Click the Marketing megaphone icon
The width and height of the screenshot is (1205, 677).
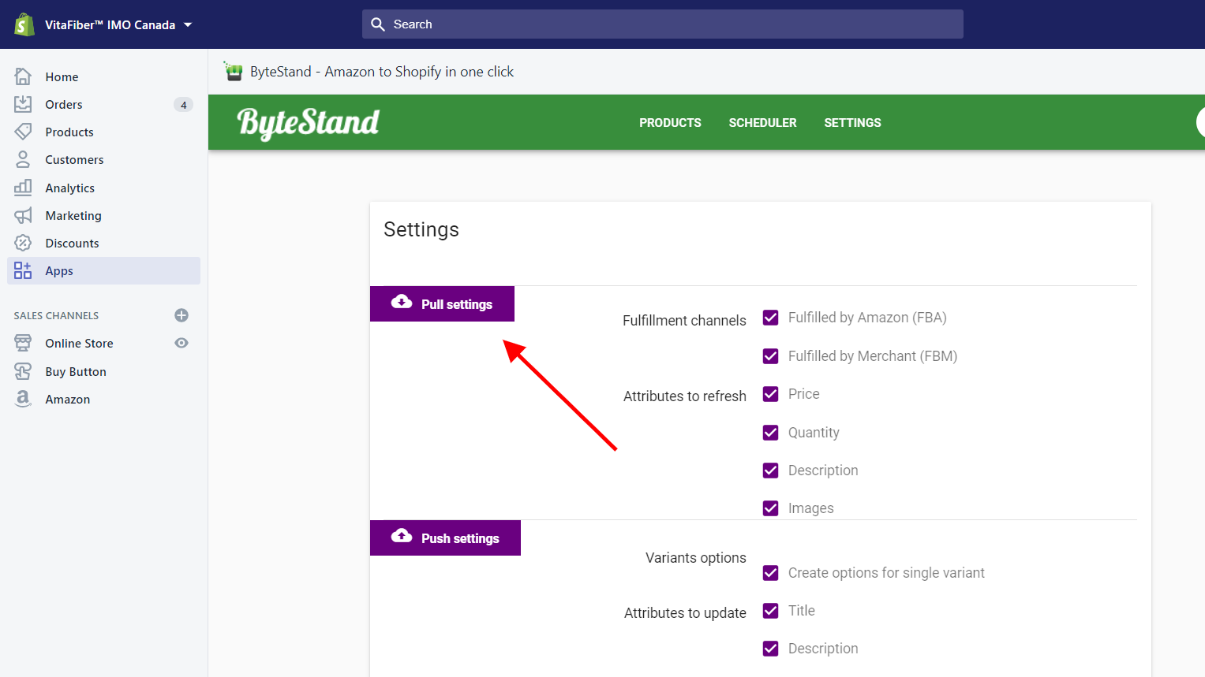(23, 215)
